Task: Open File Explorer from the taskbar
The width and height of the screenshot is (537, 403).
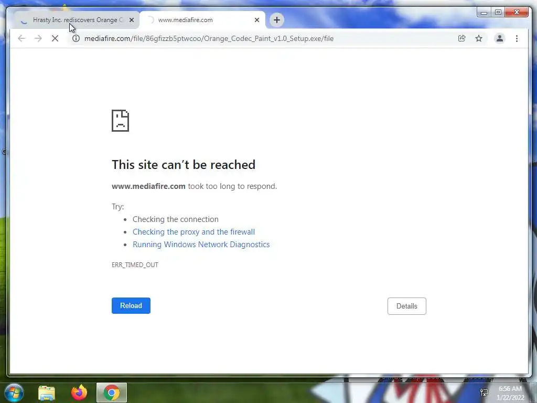Action: 47,393
